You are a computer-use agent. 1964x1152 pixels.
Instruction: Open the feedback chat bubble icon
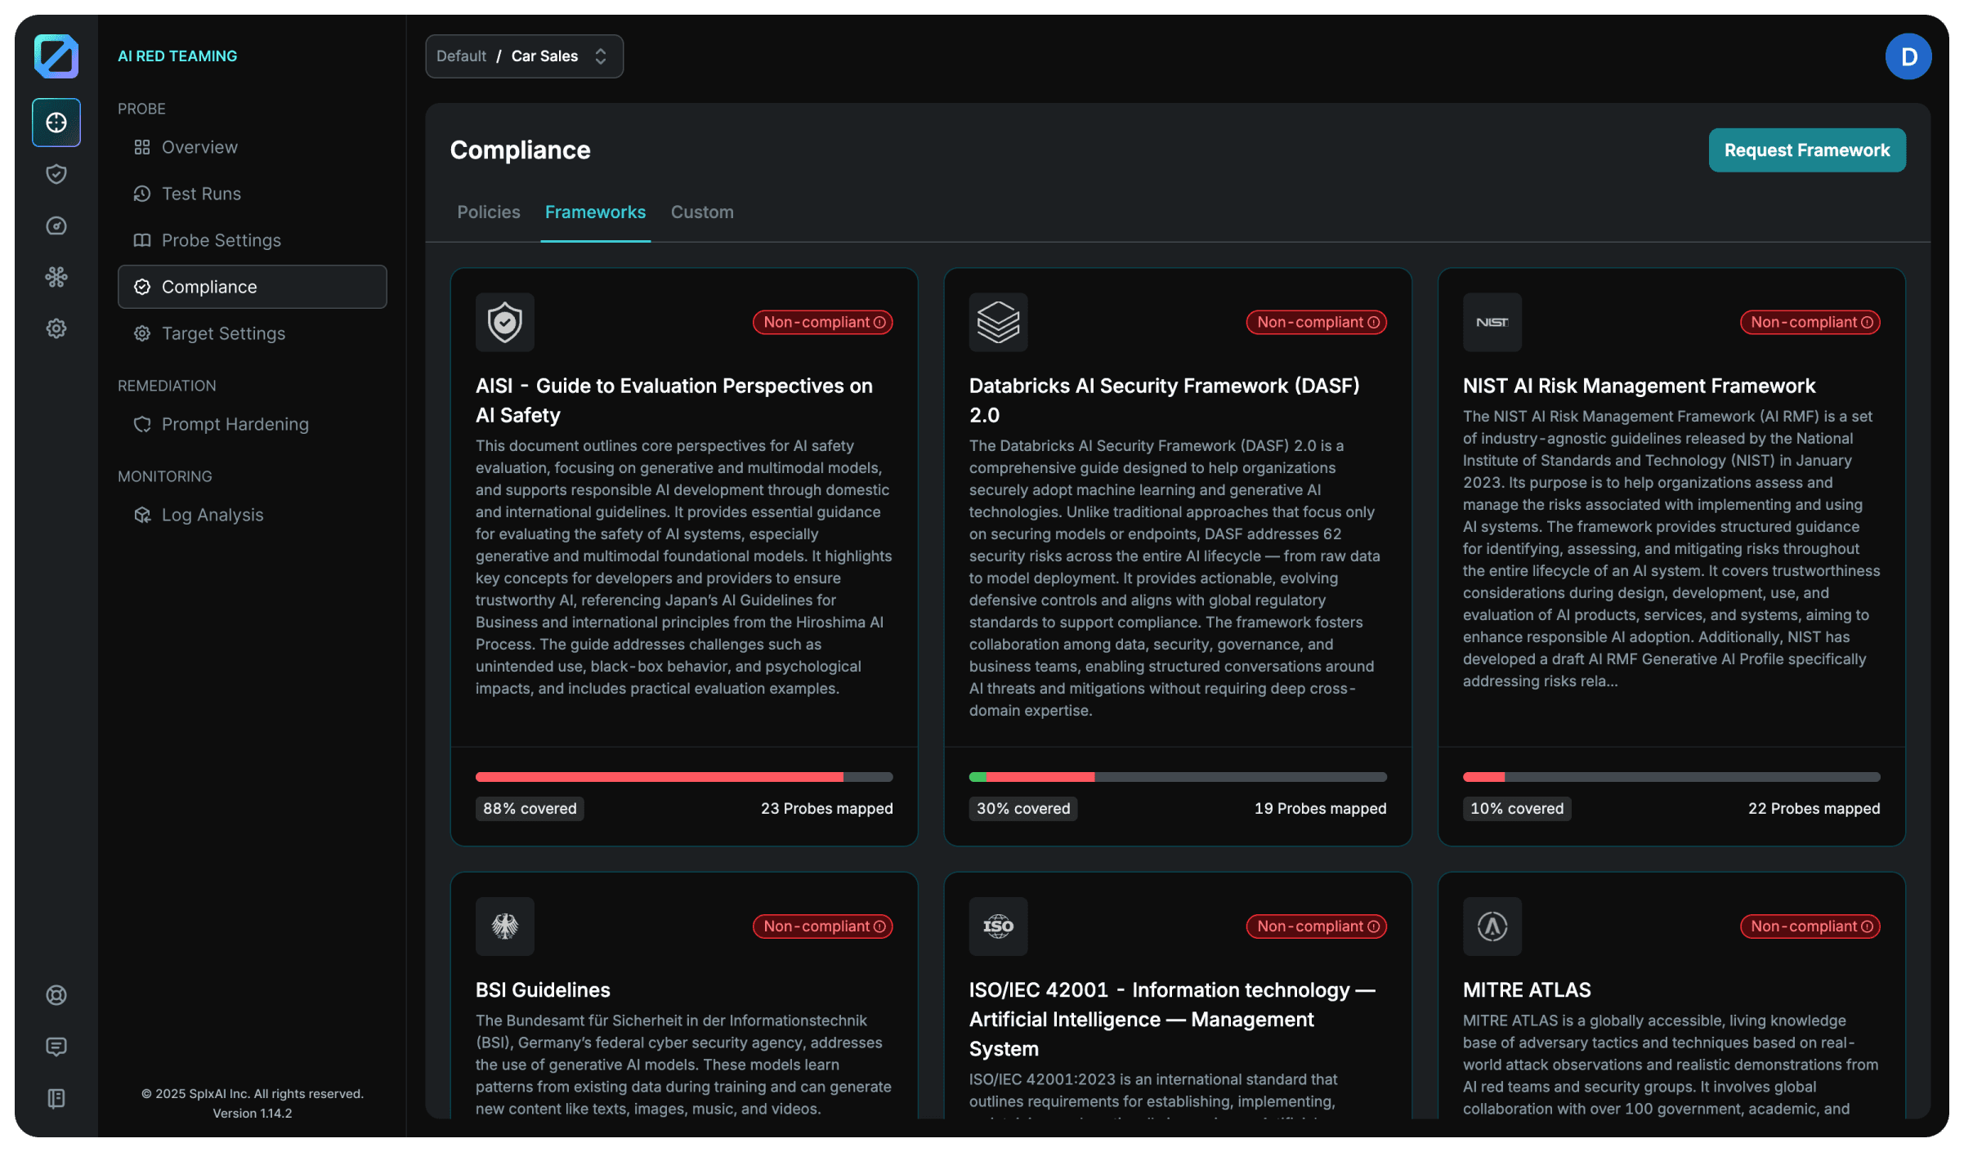[x=56, y=1047]
